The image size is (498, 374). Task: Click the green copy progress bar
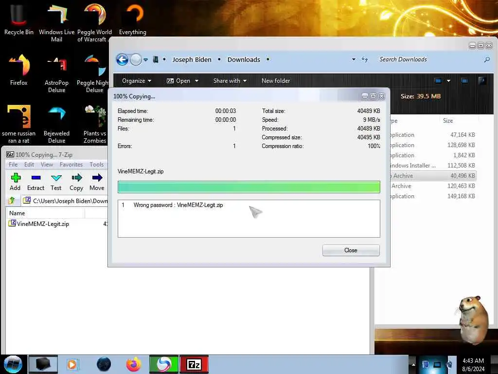click(x=249, y=187)
